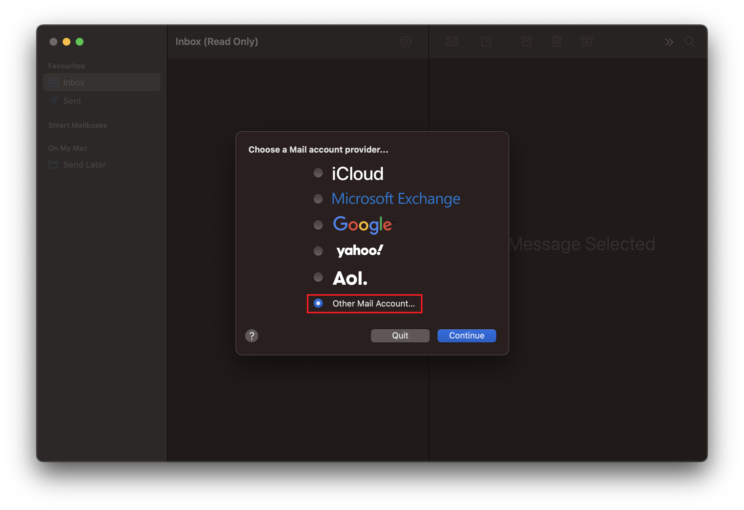
Task: Click the Sent paper plane icon in sidebar
Action: click(x=53, y=100)
